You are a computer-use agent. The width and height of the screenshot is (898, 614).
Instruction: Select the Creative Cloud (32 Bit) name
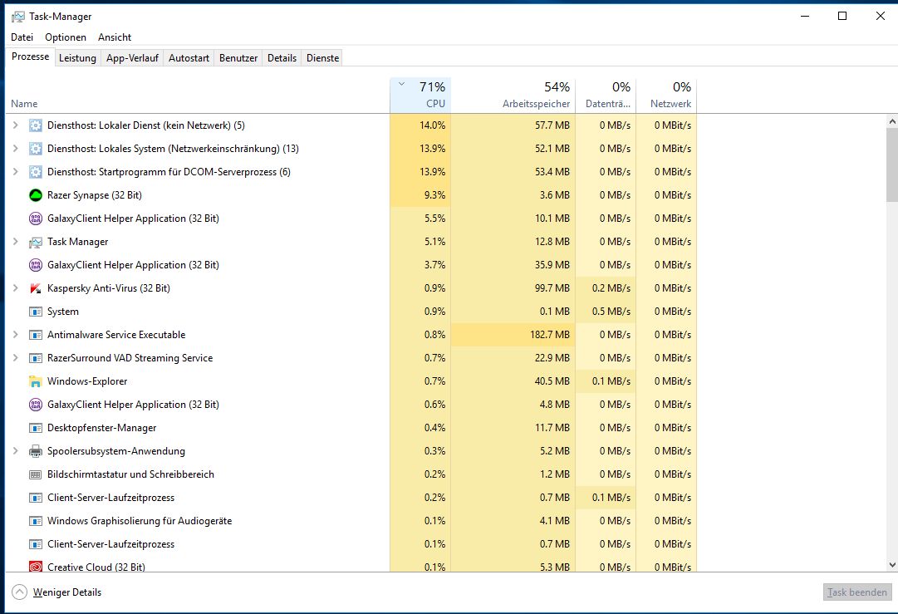point(96,567)
